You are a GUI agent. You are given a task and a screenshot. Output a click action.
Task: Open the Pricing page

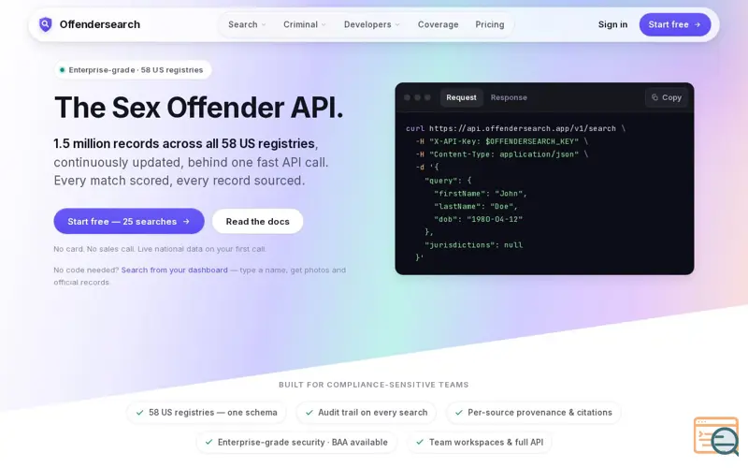[x=489, y=24]
